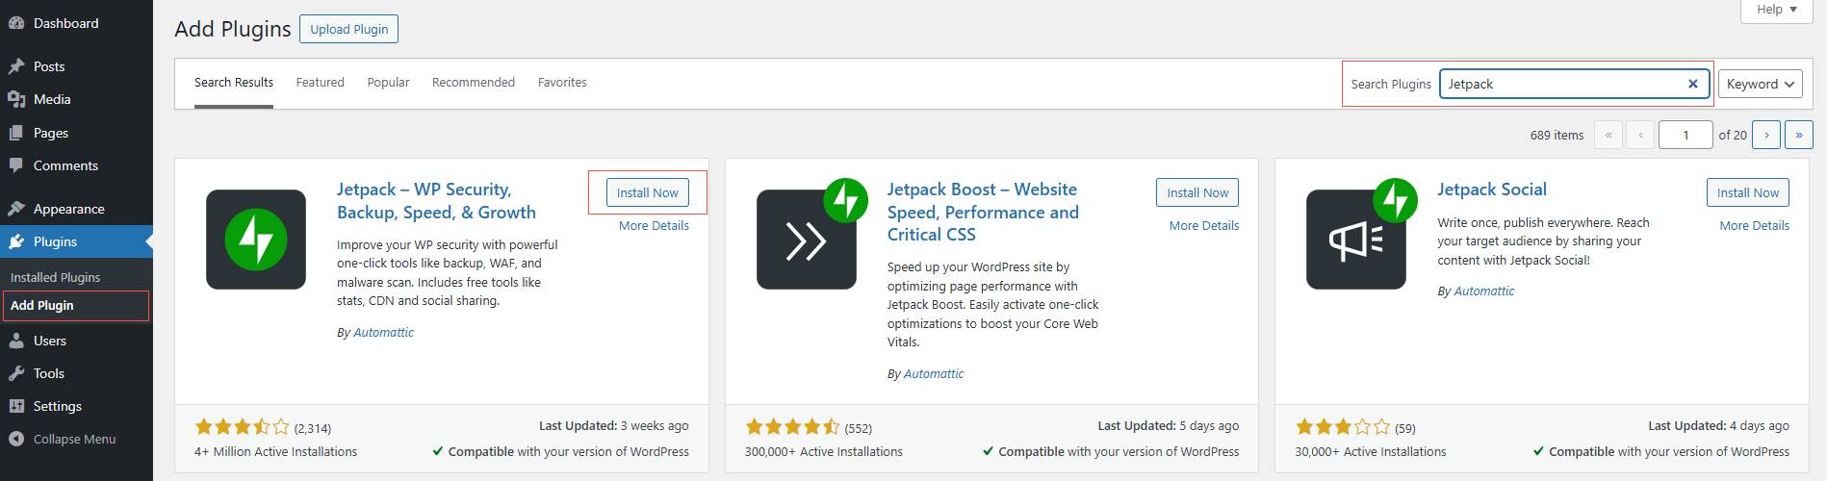Image resolution: width=1827 pixels, height=481 pixels.
Task: Click the 4.5-star rating of Jetpack Boost
Action: click(792, 427)
